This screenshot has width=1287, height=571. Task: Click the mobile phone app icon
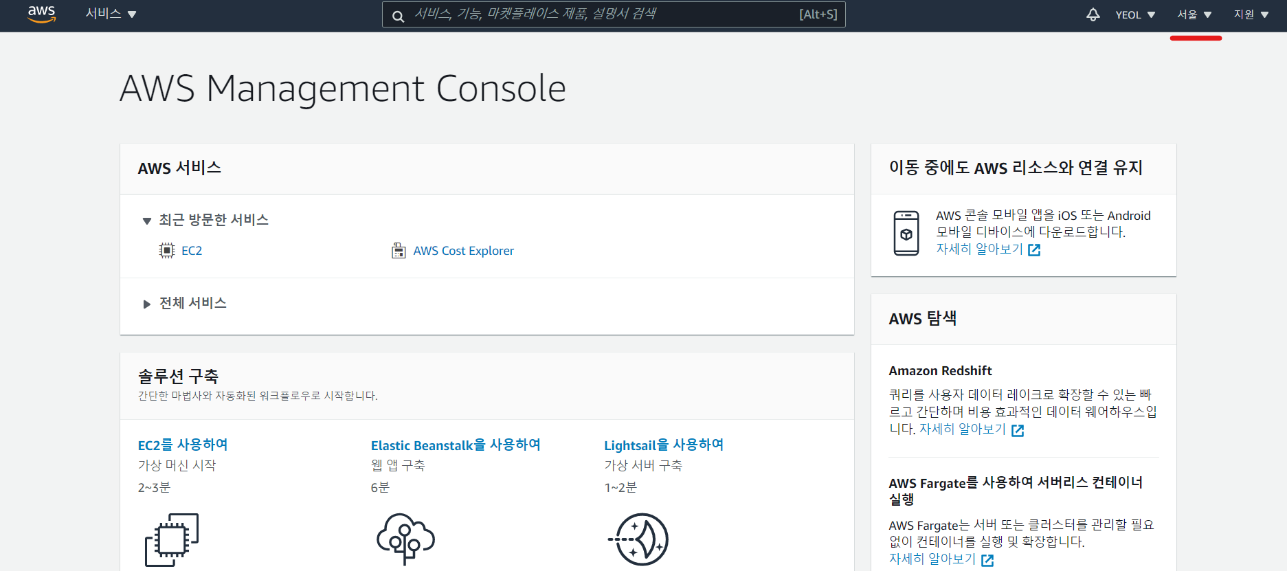(906, 234)
